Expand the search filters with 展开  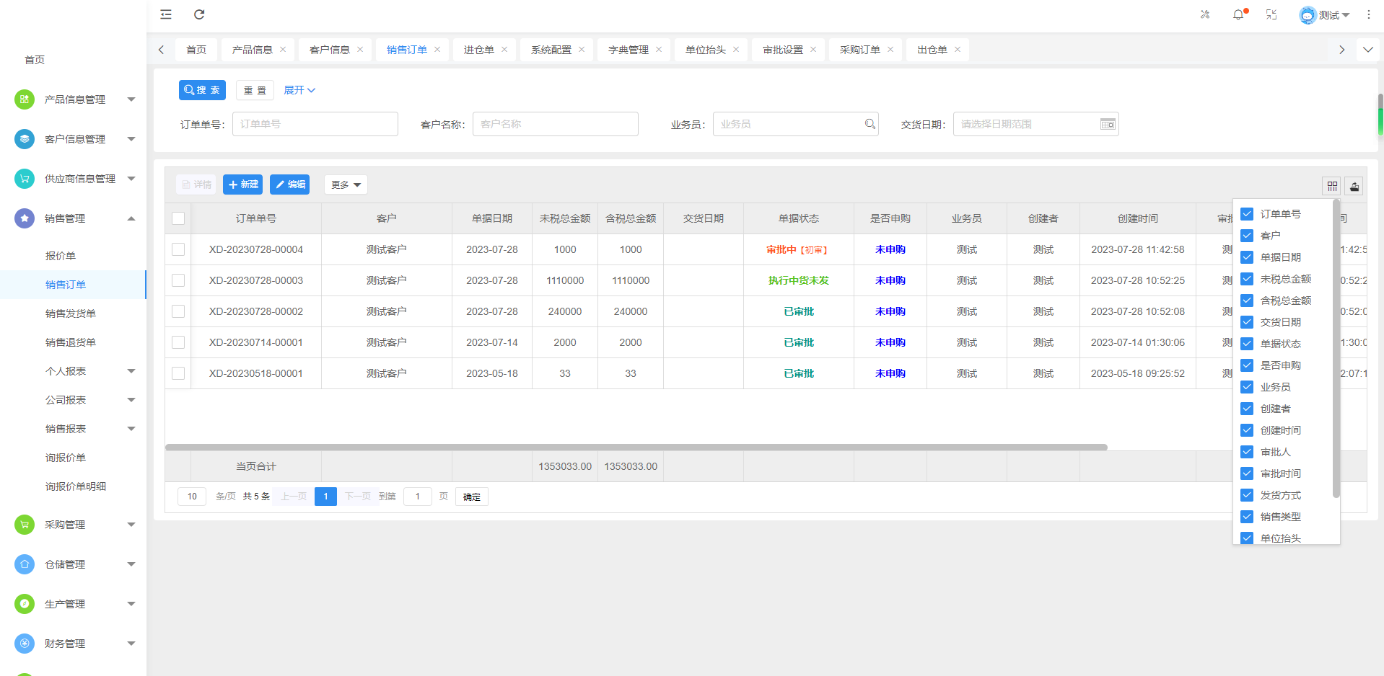click(x=299, y=90)
